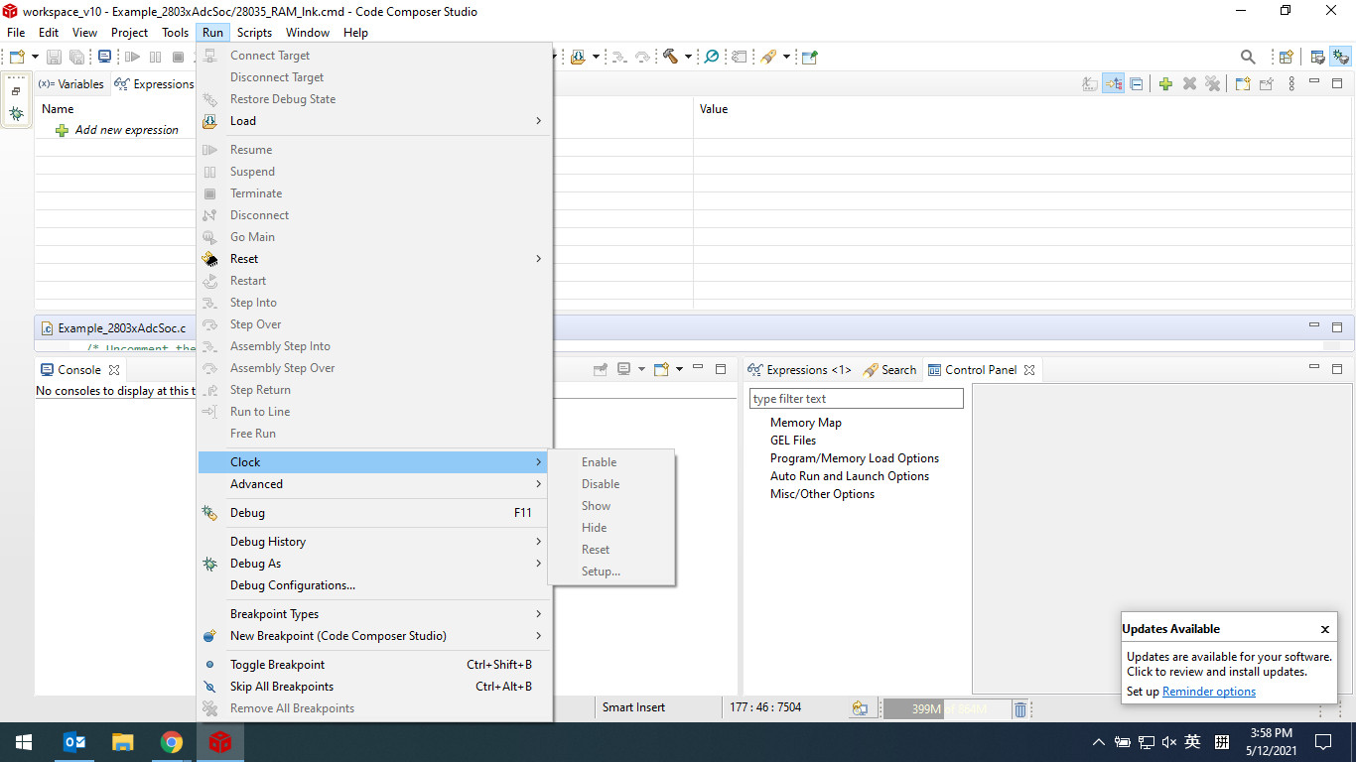Close the Control Panel tab
The width and height of the screenshot is (1356, 762).
(x=1029, y=370)
